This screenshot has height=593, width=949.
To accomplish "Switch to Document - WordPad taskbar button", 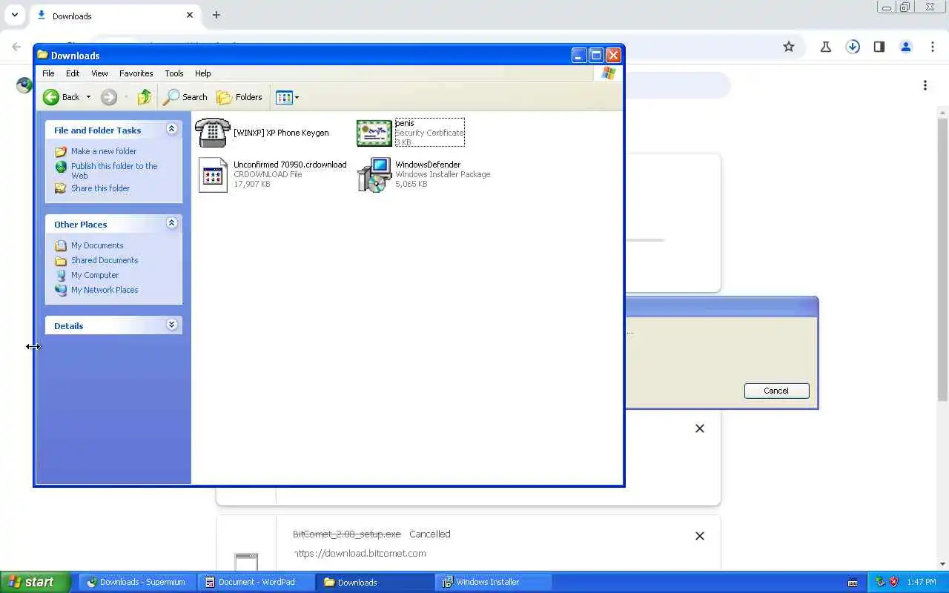I will (x=256, y=582).
